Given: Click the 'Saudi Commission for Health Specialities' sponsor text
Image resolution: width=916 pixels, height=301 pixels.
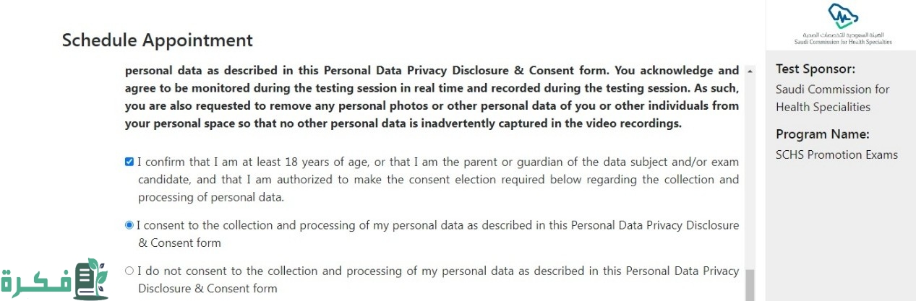Looking at the screenshot, I should pos(832,98).
